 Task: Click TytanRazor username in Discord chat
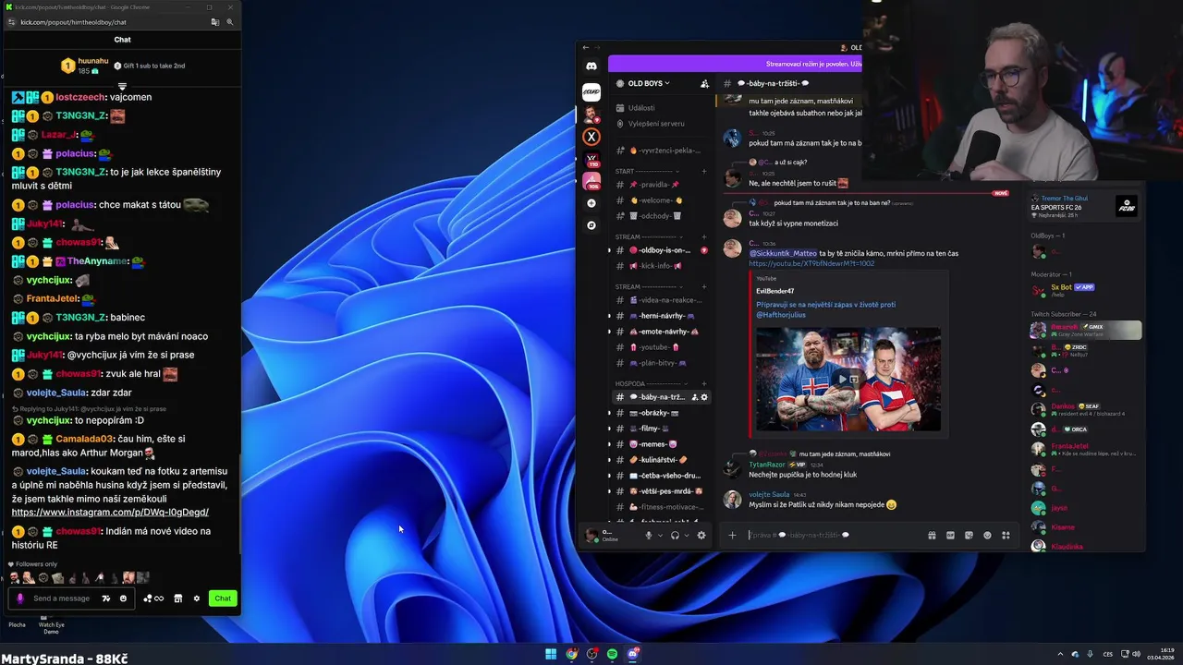coord(766,465)
